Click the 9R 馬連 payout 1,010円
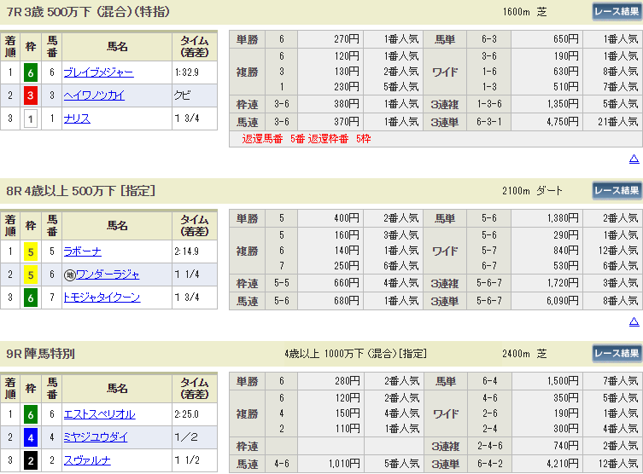The image size is (643, 474). point(344,464)
